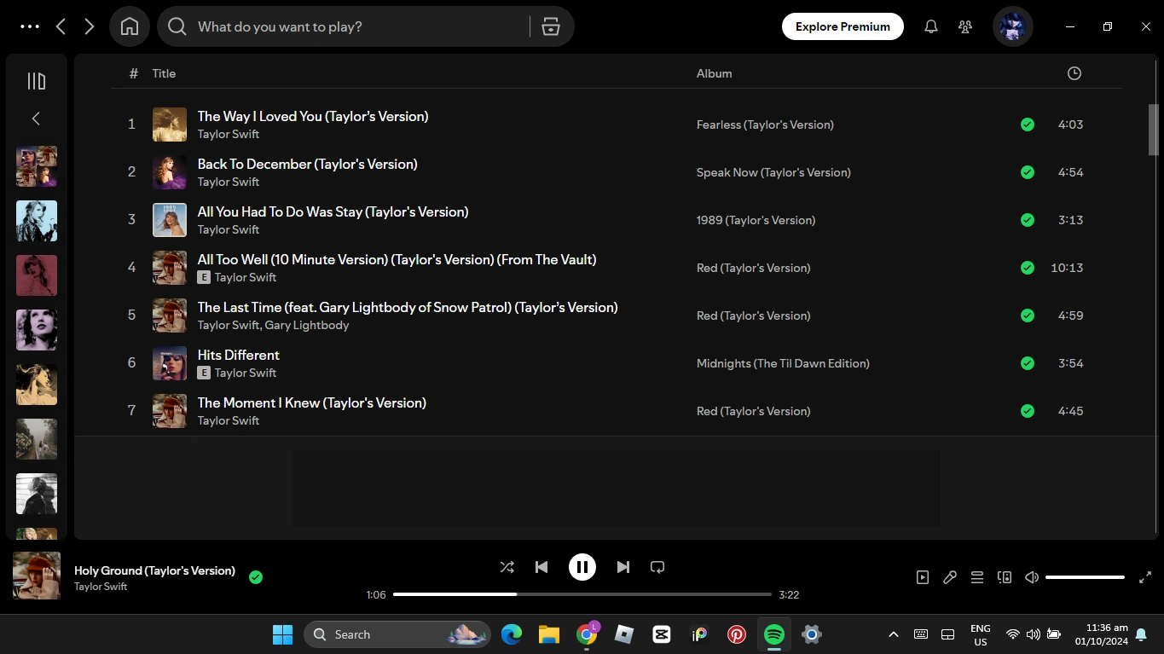Image resolution: width=1164 pixels, height=654 pixels.
Task: Seek along the playback progress bar
Action: click(580, 594)
